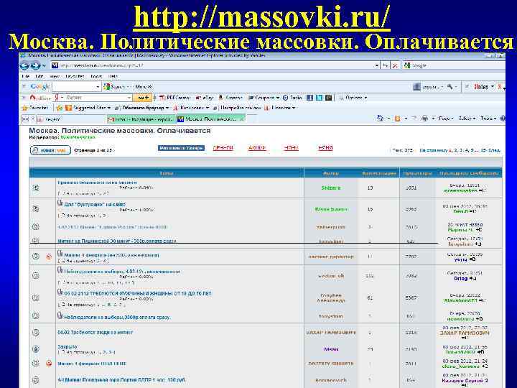The width and height of the screenshot is (517, 388).
Task: Click the Quick Tabs button left of tabs
Action: click(25, 119)
